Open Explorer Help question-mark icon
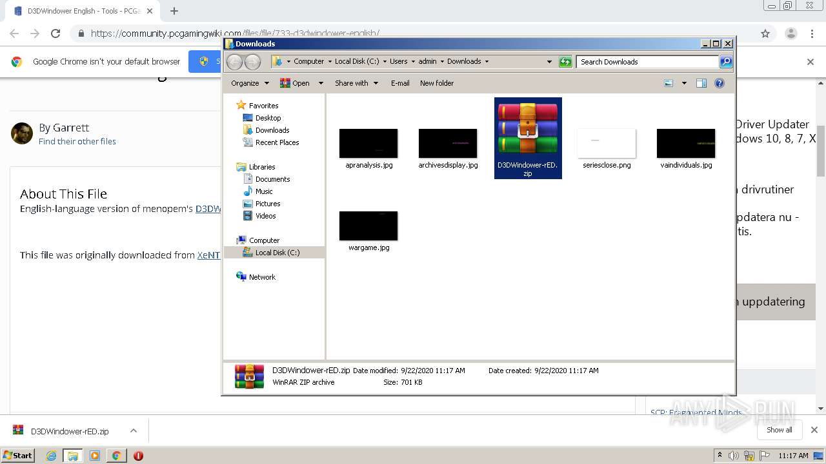This screenshot has height=464, width=826. point(720,83)
